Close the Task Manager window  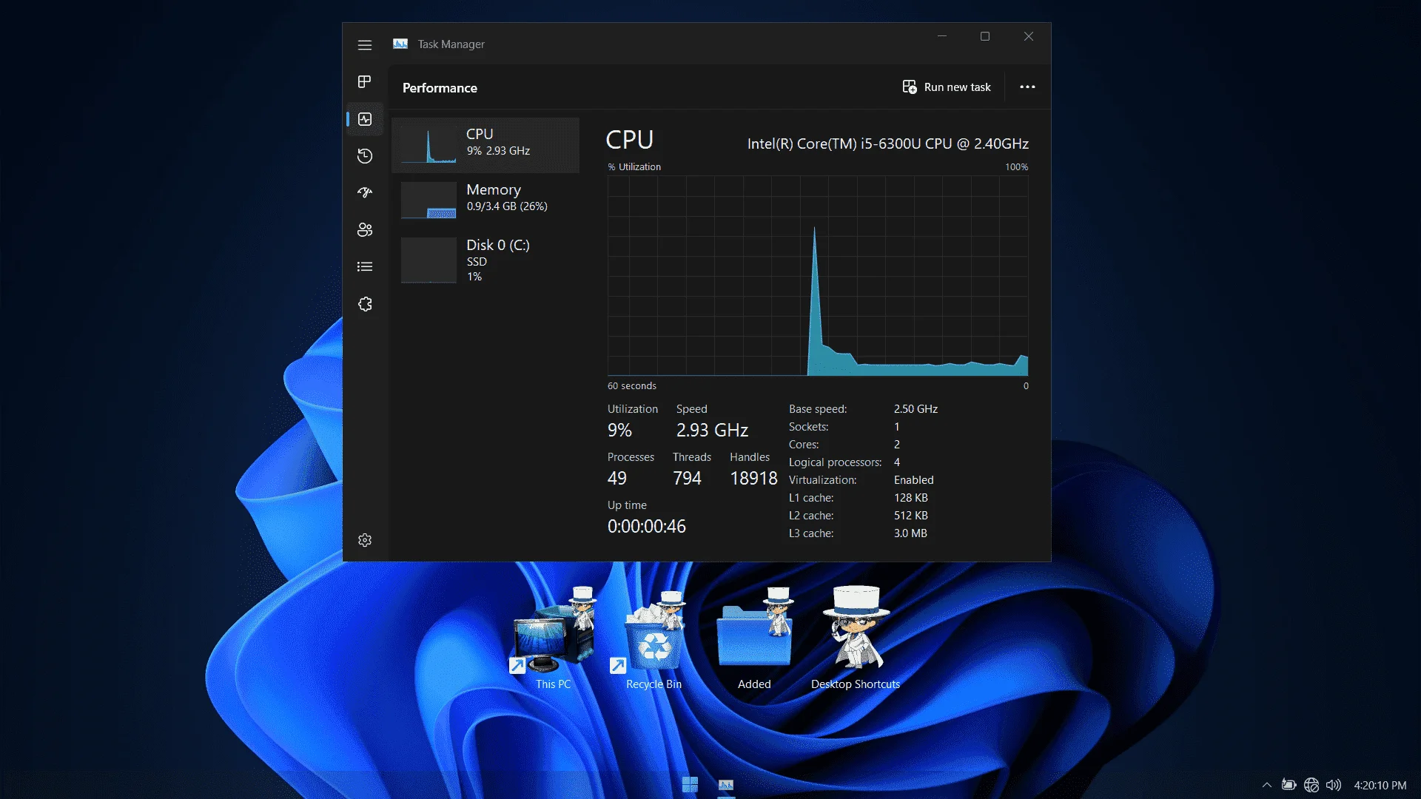pos(1029,36)
